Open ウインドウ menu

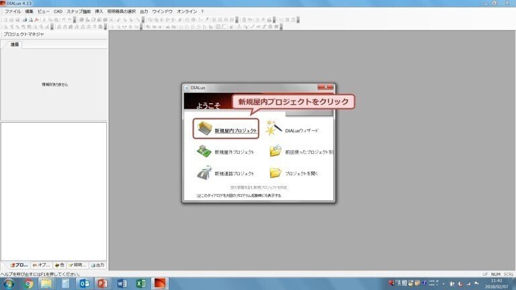click(162, 11)
